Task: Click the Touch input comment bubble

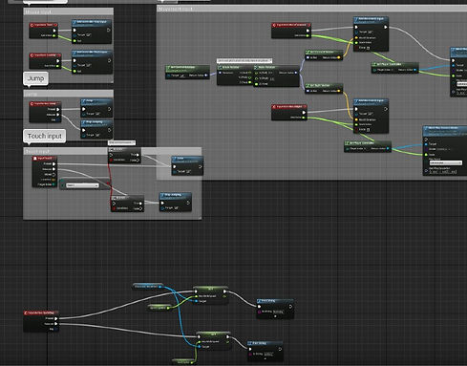Action: click(x=44, y=136)
